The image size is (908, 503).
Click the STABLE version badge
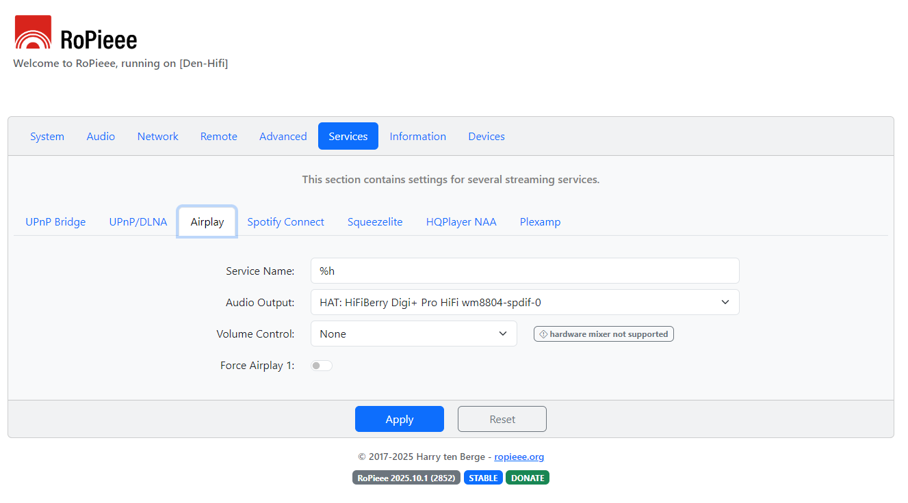pyautogui.click(x=483, y=478)
